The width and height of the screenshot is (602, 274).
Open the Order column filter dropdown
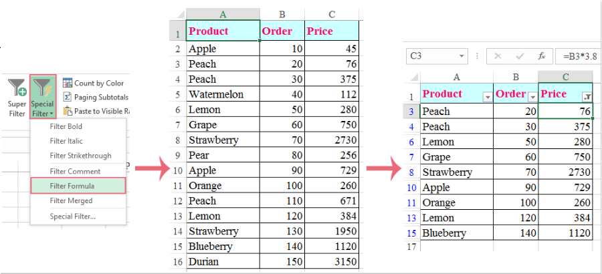coord(532,98)
